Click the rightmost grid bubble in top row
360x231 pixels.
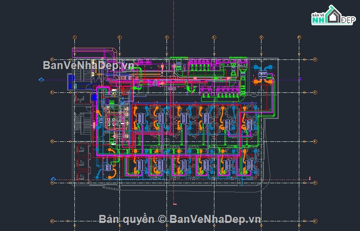click(299, 37)
